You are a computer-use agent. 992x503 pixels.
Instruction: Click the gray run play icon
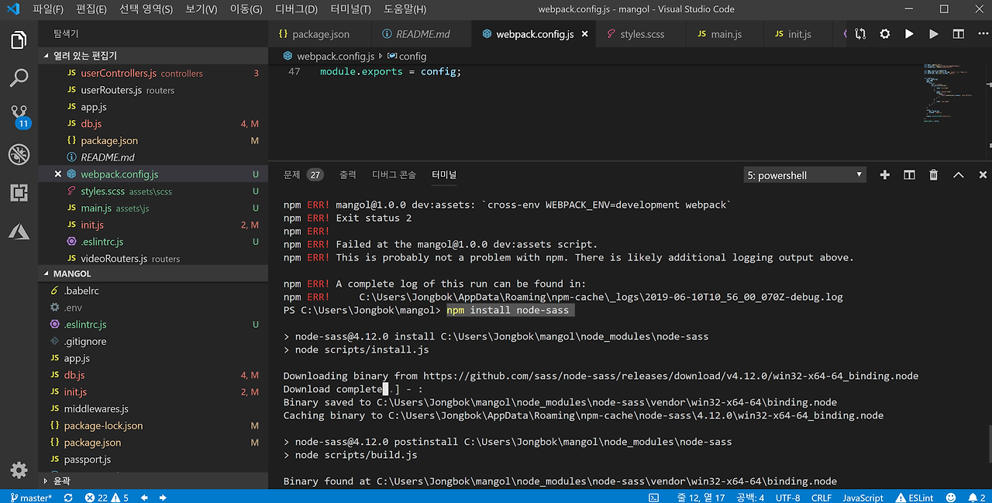[x=934, y=34]
